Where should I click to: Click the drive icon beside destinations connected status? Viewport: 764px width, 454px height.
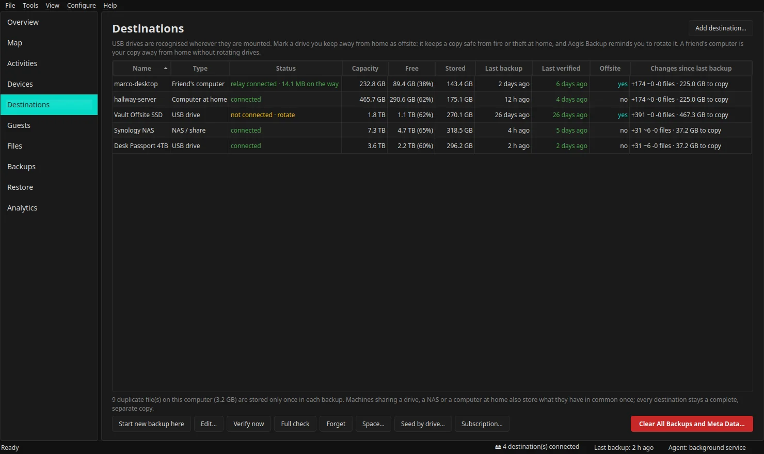click(498, 447)
